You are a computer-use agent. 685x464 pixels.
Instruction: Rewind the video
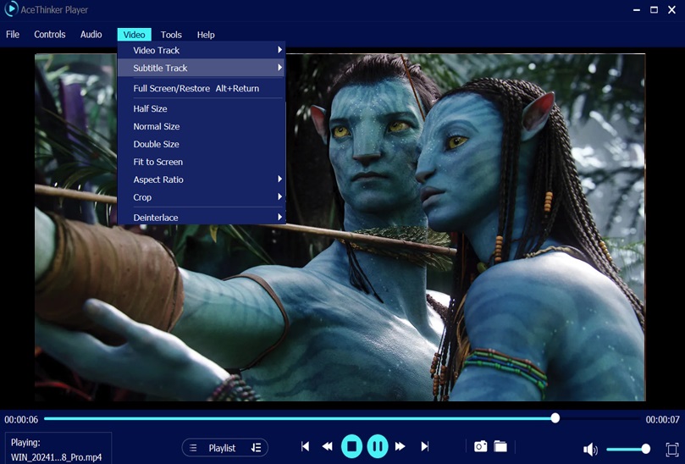[327, 446]
